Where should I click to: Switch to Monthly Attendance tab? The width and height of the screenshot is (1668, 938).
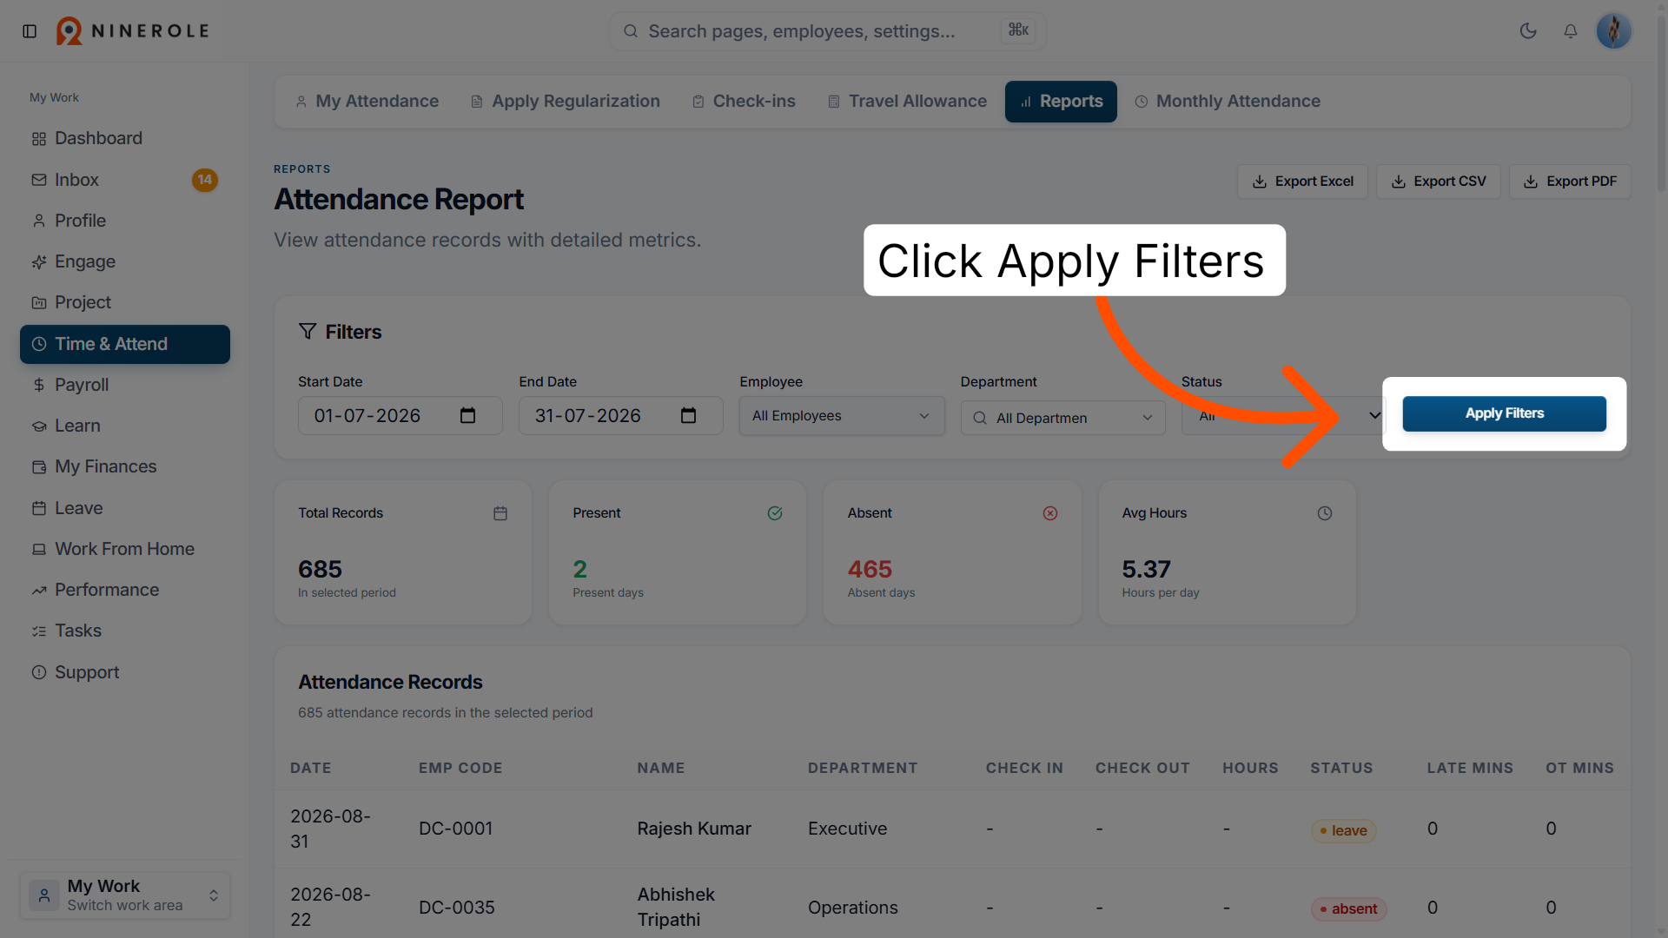coord(1228,102)
